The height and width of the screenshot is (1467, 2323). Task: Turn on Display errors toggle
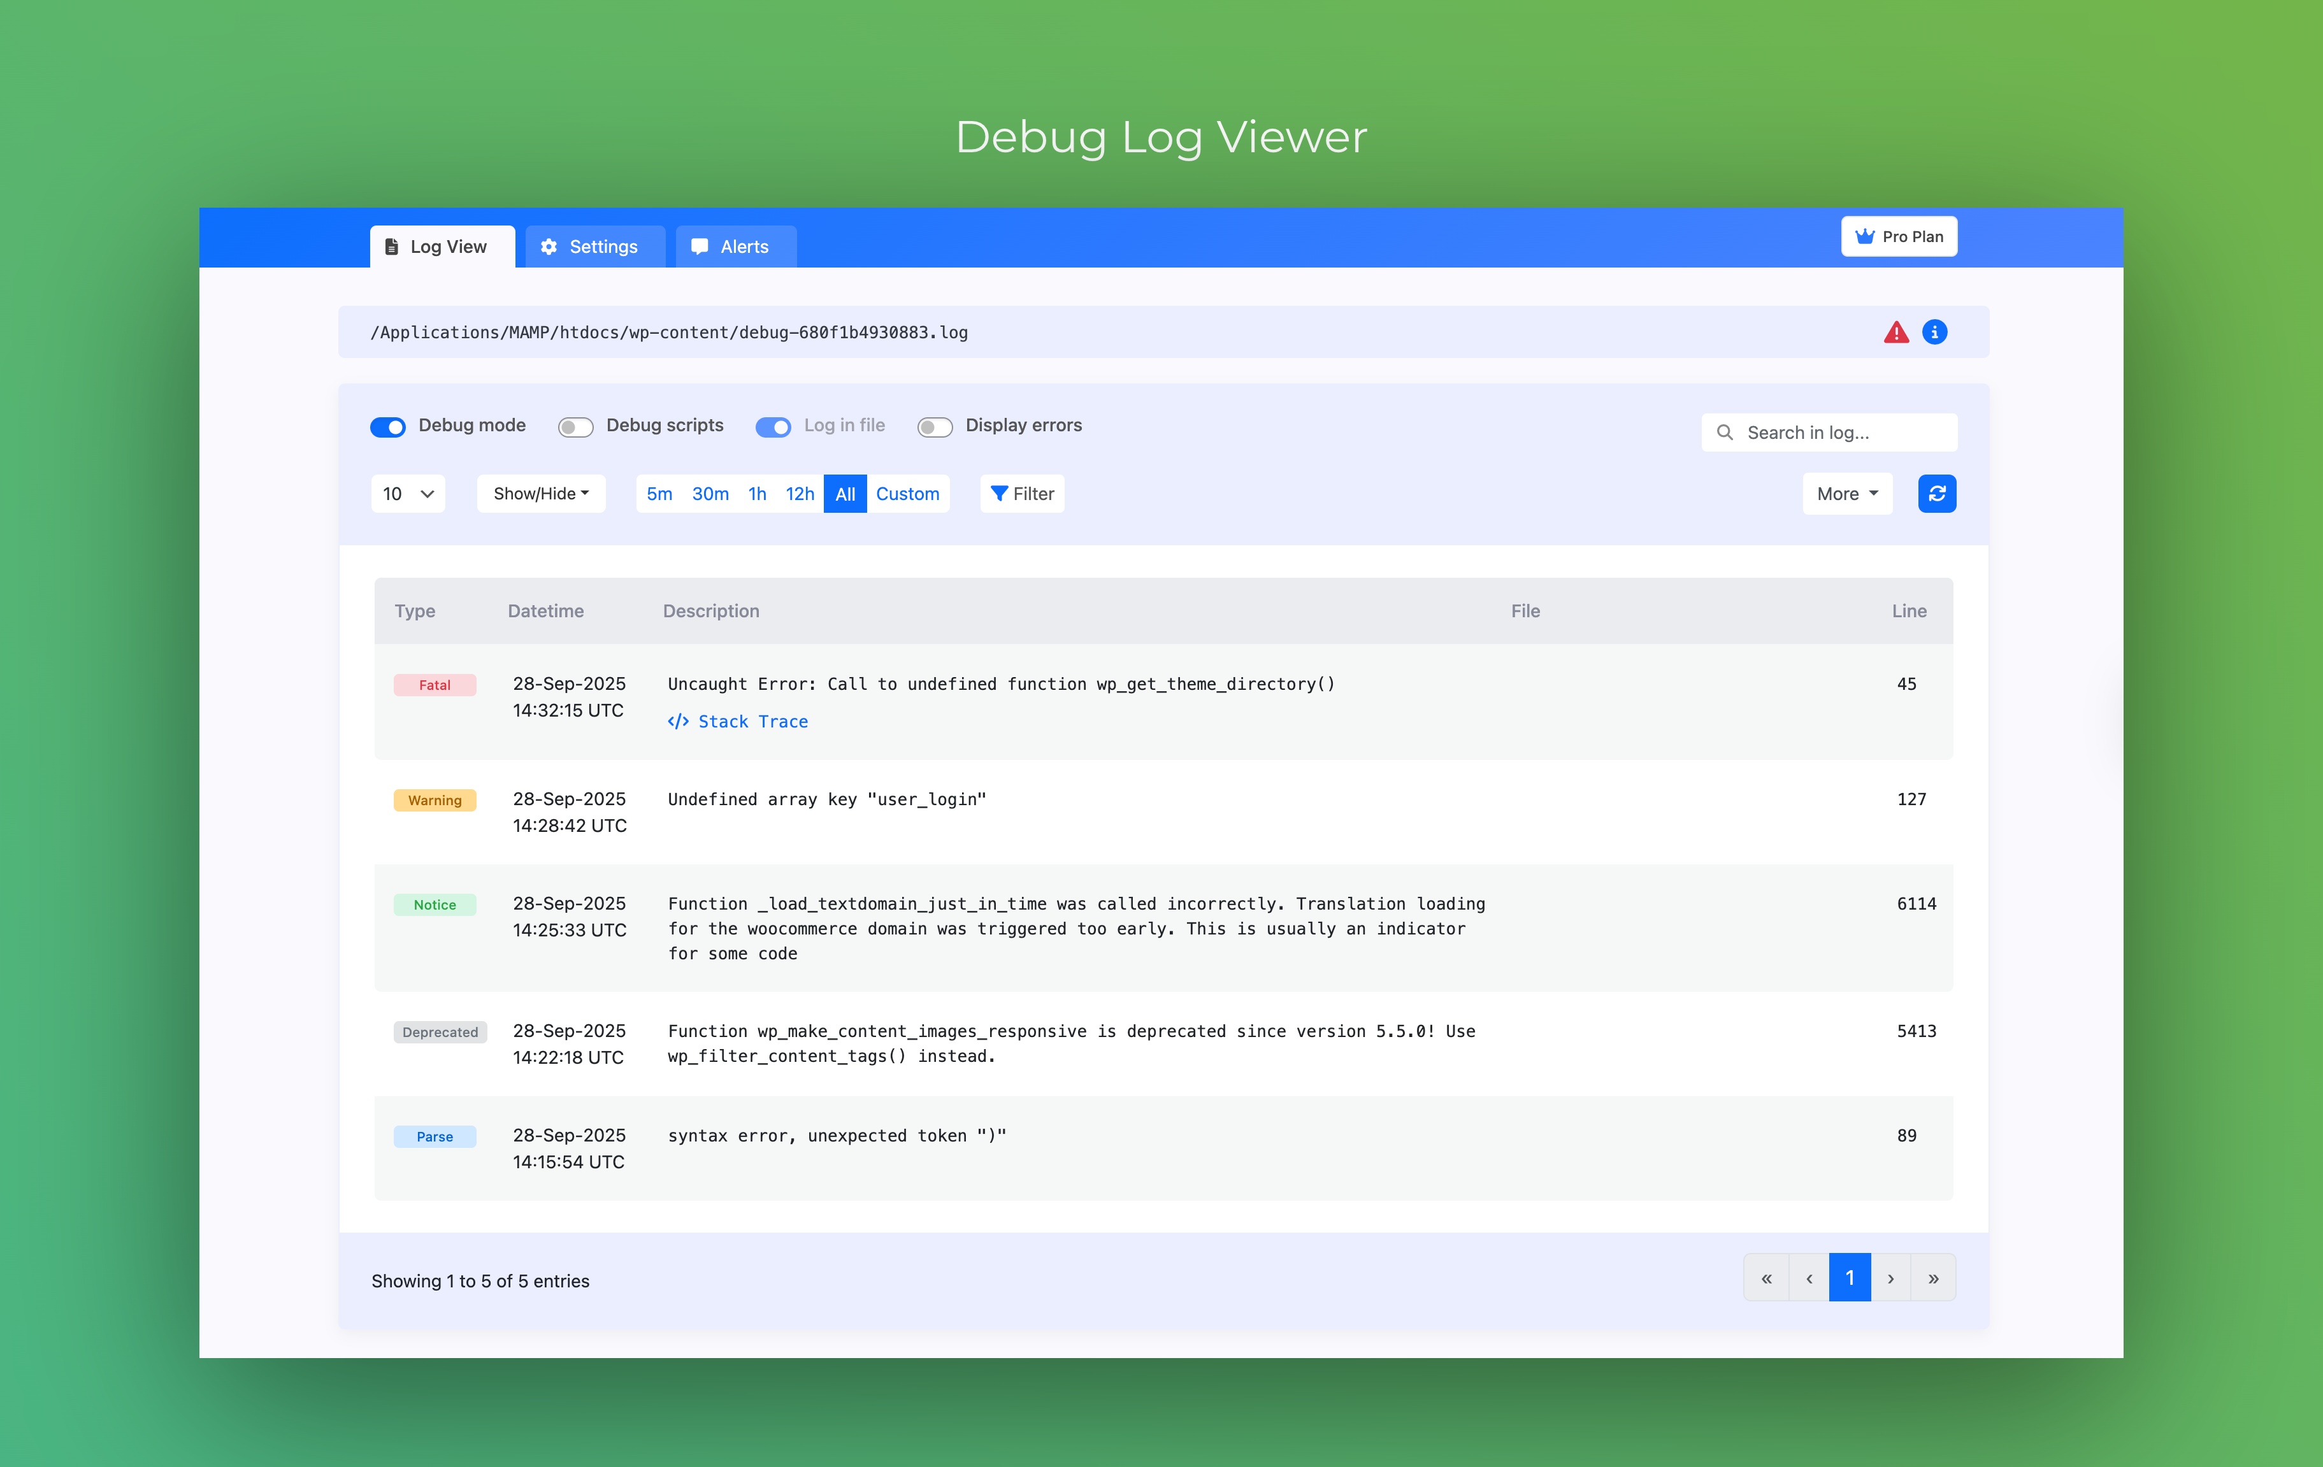[934, 426]
